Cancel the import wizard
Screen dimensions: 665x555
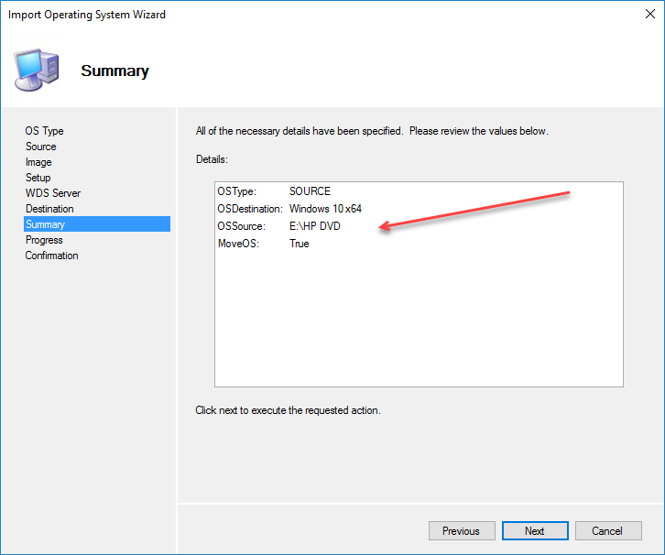[x=606, y=531]
